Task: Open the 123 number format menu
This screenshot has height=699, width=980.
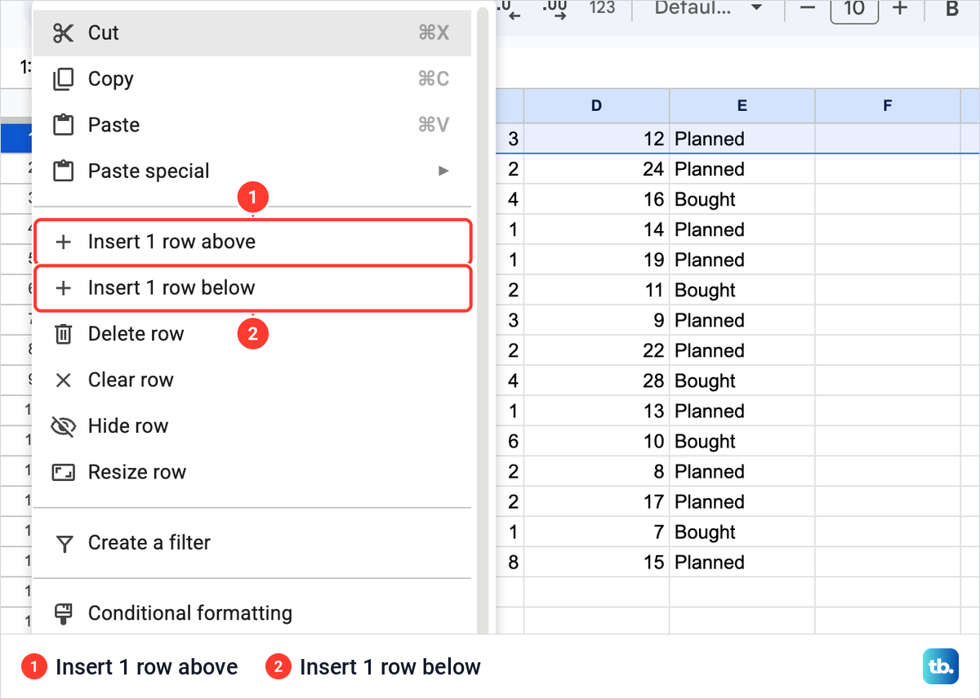Action: pos(602,8)
